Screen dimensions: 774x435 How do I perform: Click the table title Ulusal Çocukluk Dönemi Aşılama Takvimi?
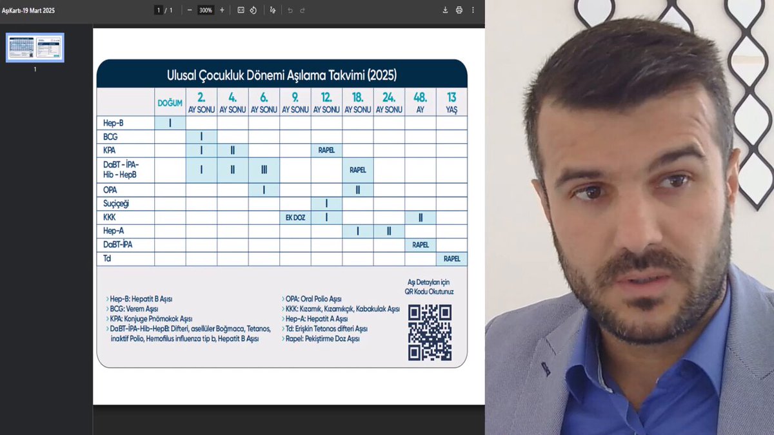[282, 75]
